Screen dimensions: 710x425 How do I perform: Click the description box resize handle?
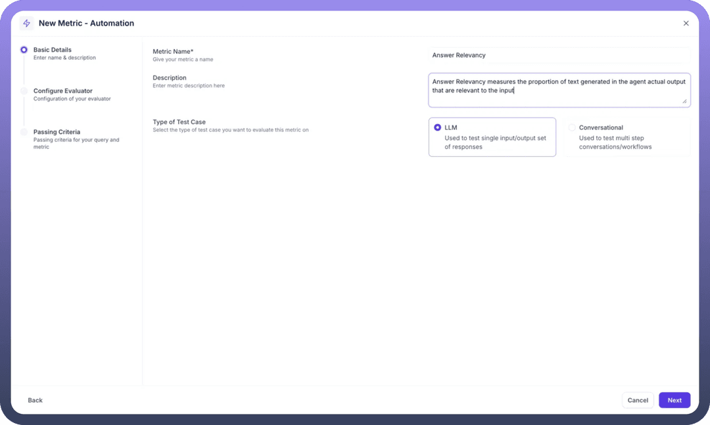click(684, 101)
